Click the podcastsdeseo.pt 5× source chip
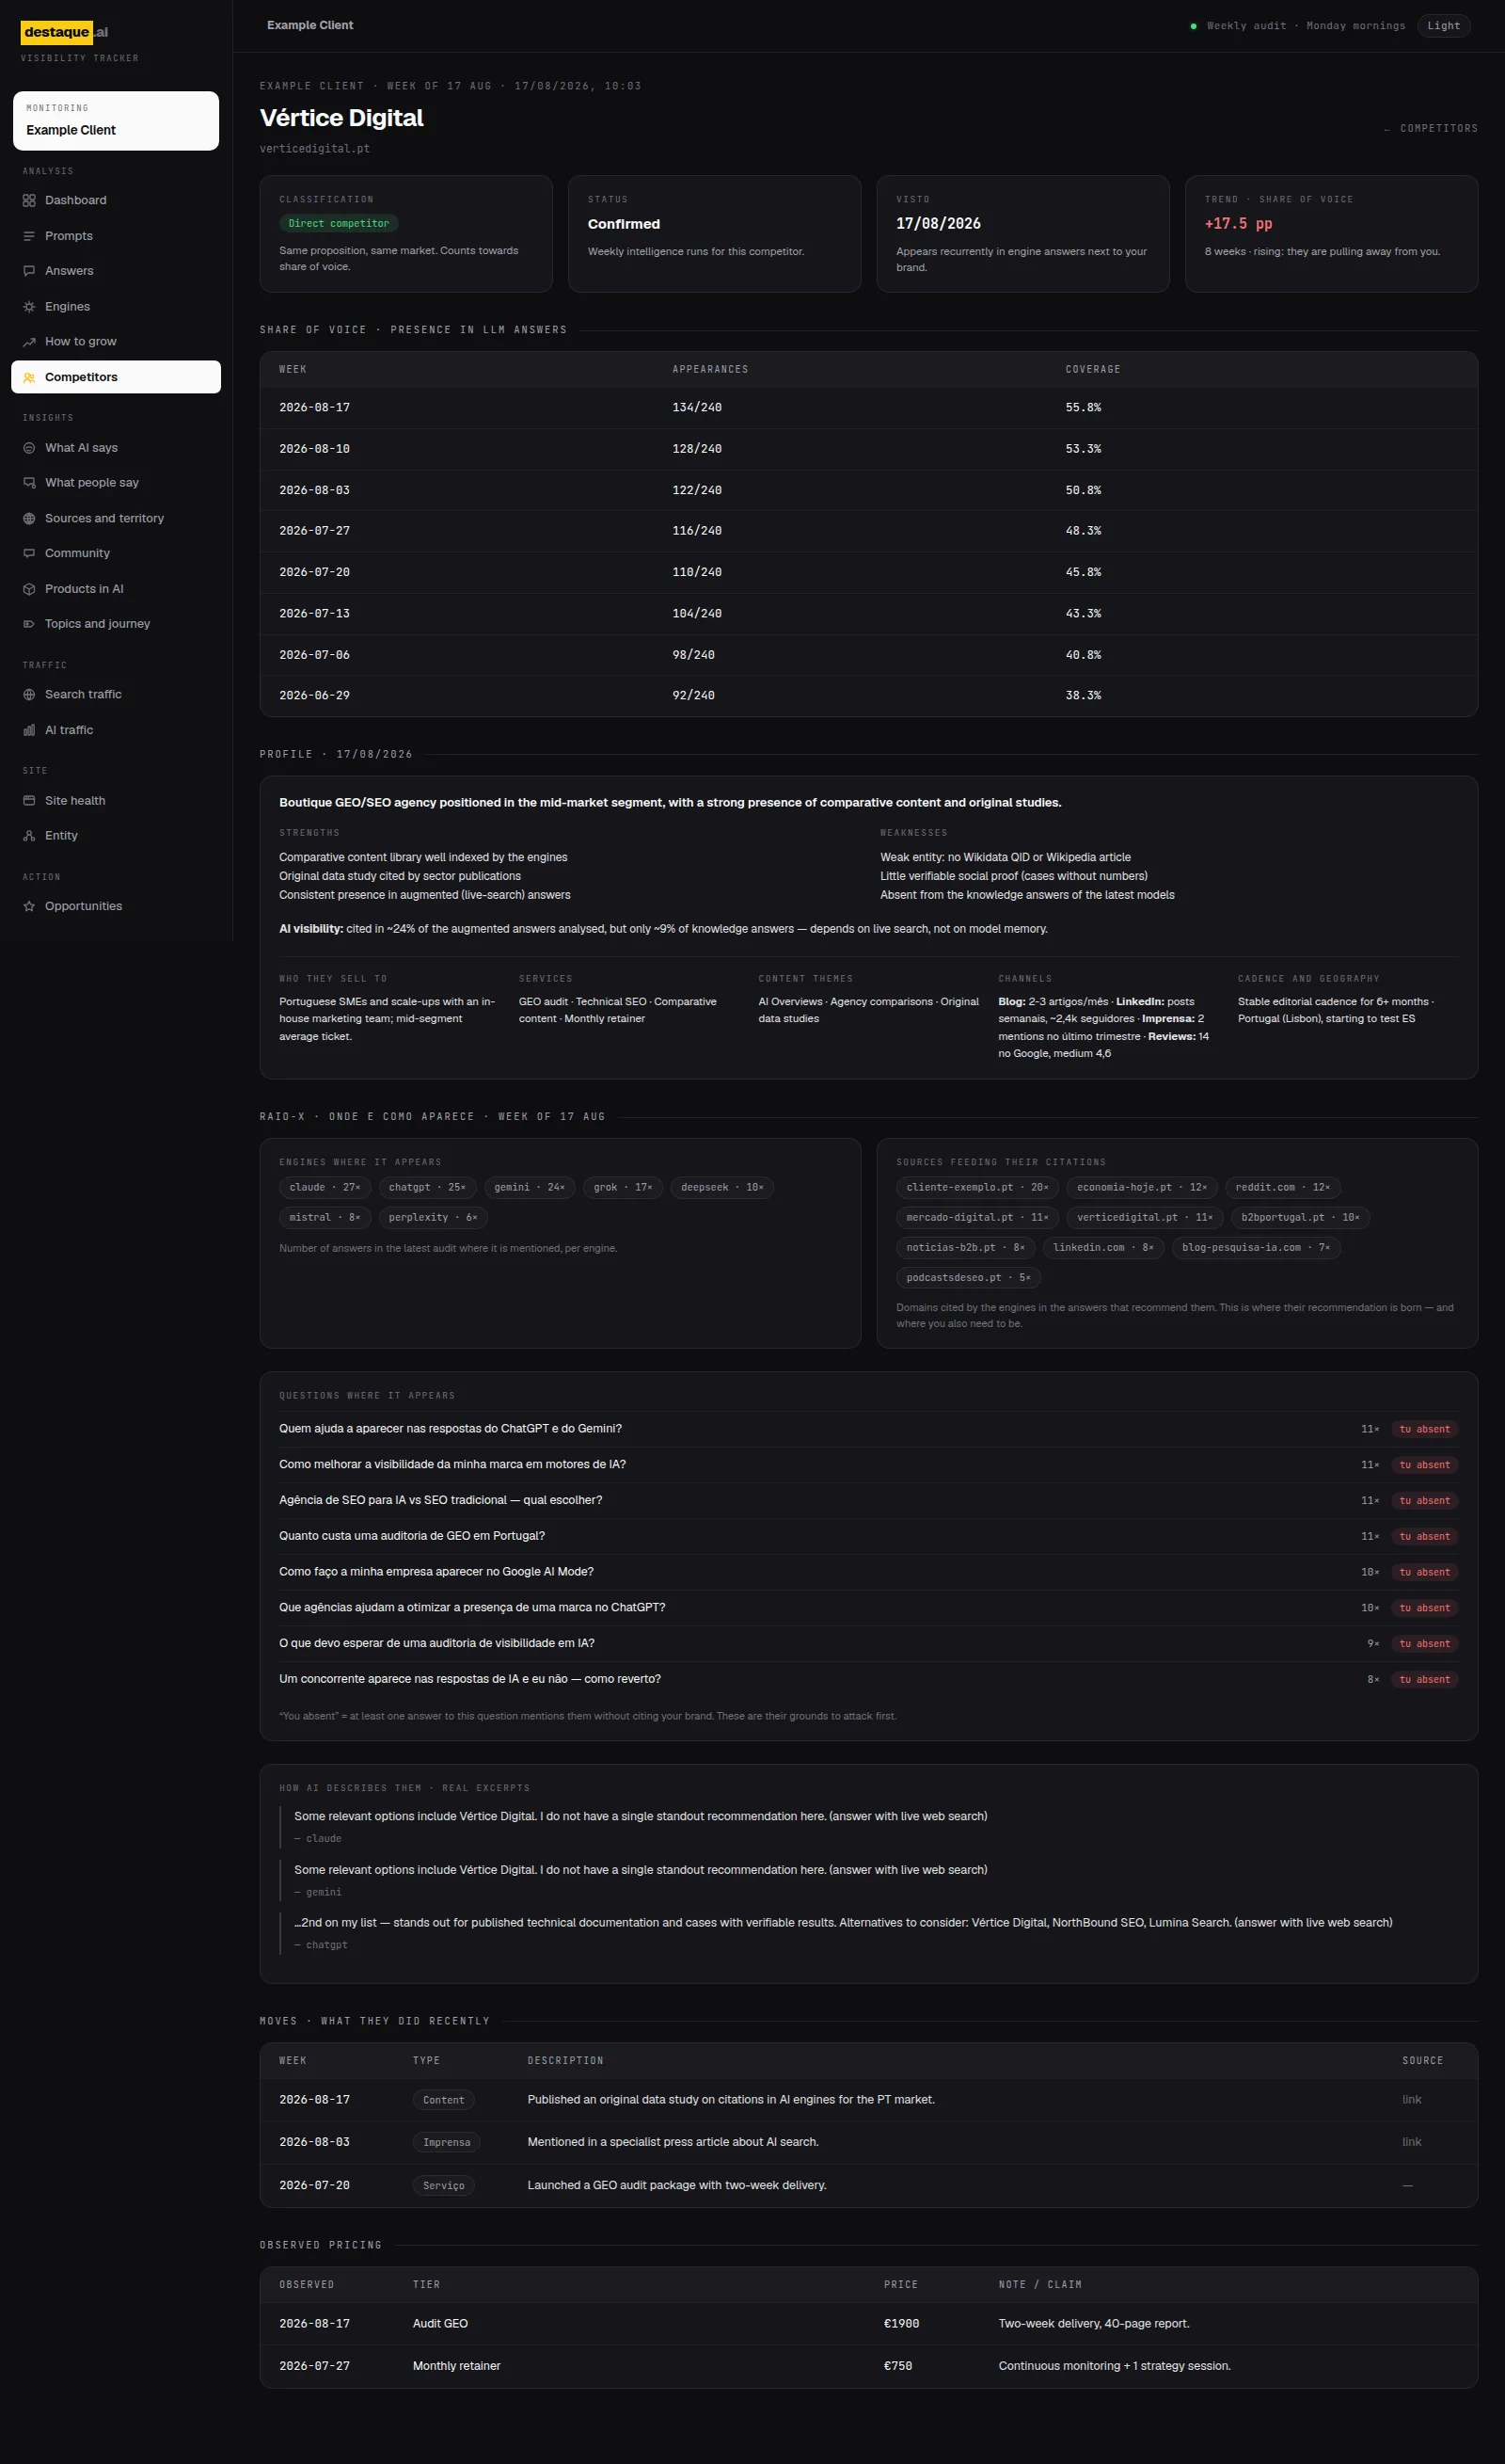Screen dimensions: 1505x2464 click(968, 1278)
